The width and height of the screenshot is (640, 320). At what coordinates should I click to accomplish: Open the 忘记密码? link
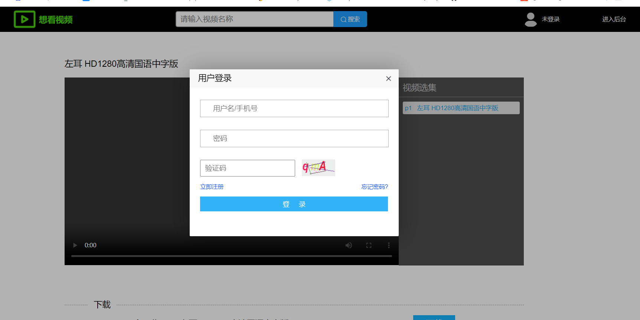coord(375,187)
